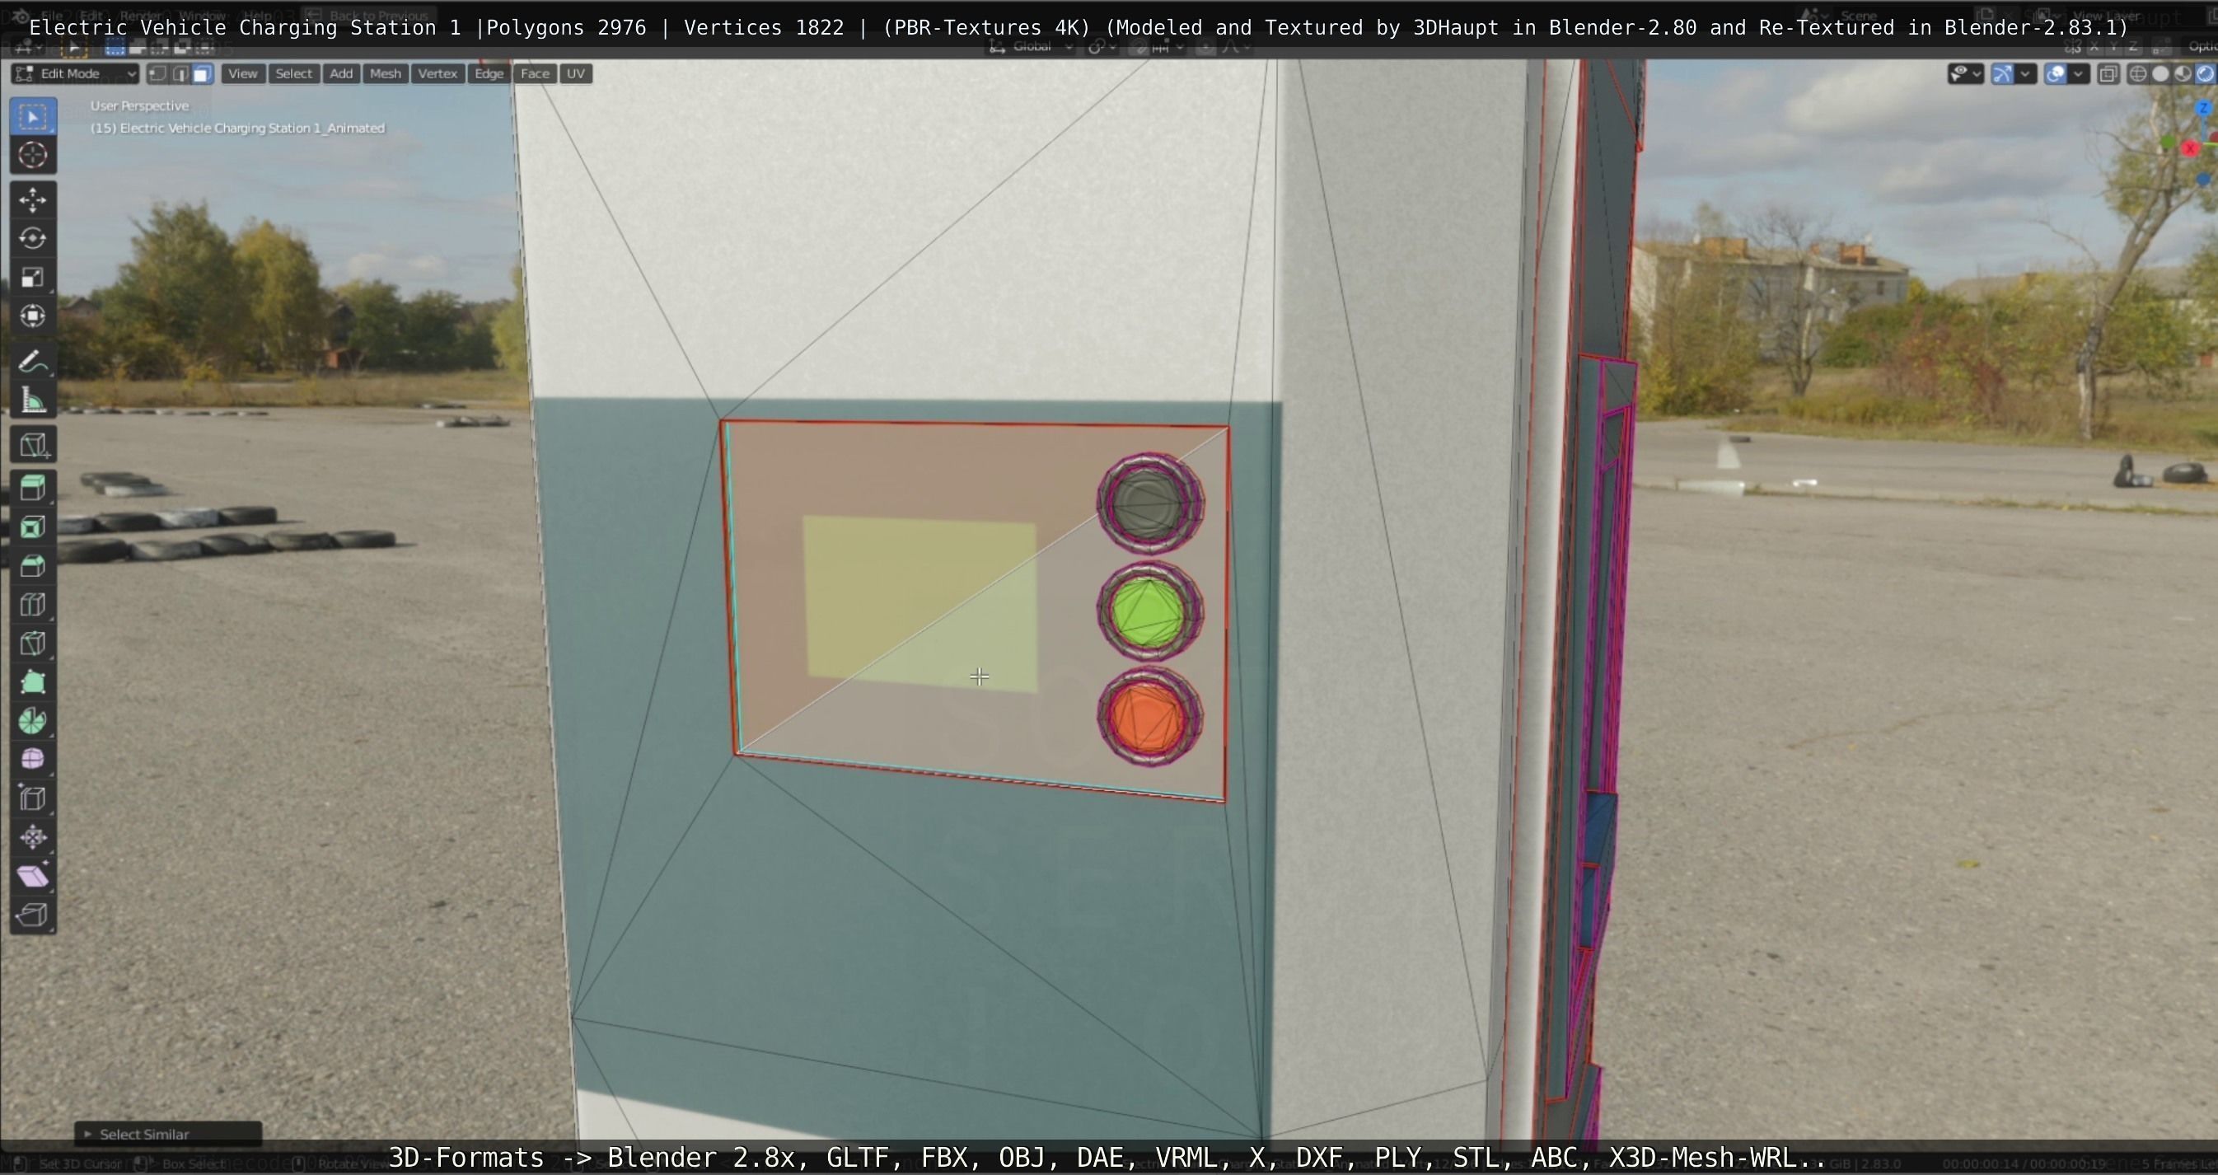The height and width of the screenshot is (1175, 2218).
Task: Pick the Poly Build tool
Action: tap(33, 682)
